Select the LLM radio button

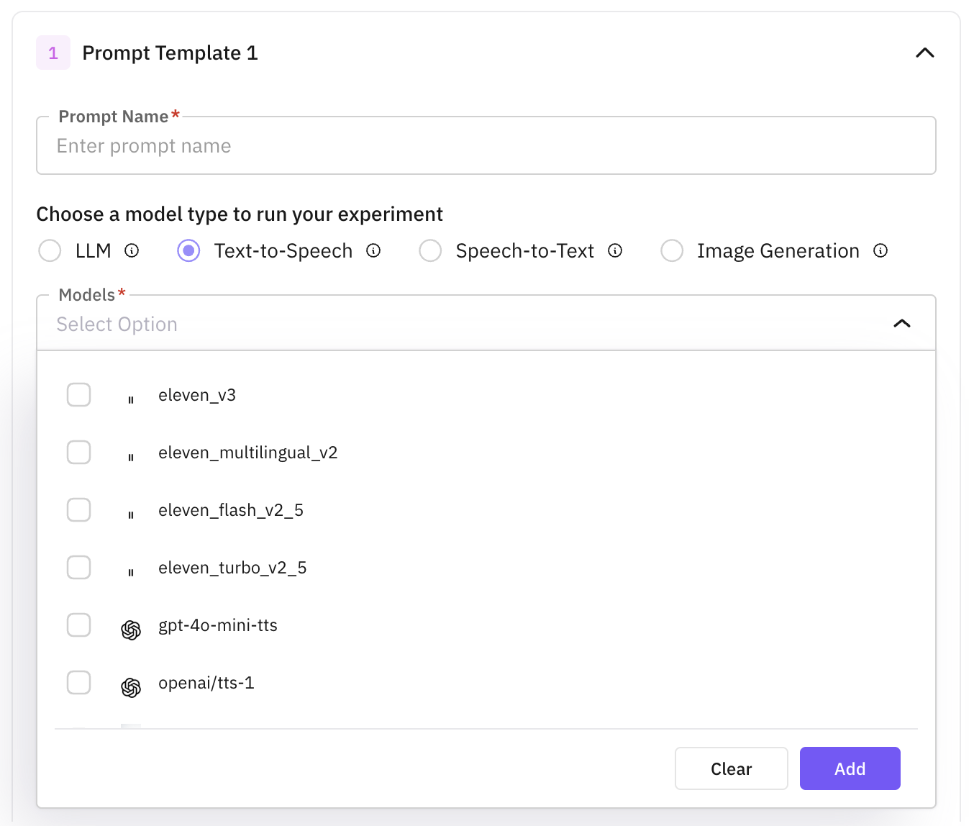click(x=50, y=251)
